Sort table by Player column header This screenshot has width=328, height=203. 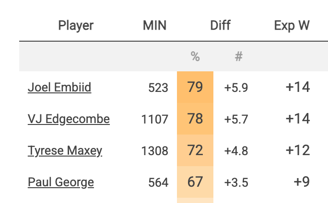[x=76, y=25]
